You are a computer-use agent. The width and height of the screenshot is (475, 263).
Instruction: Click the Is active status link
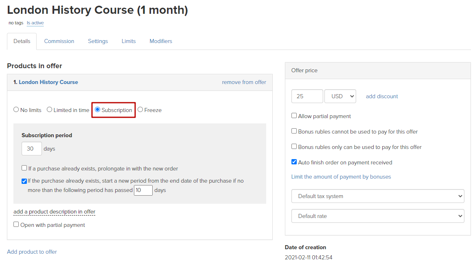point(35,23)
